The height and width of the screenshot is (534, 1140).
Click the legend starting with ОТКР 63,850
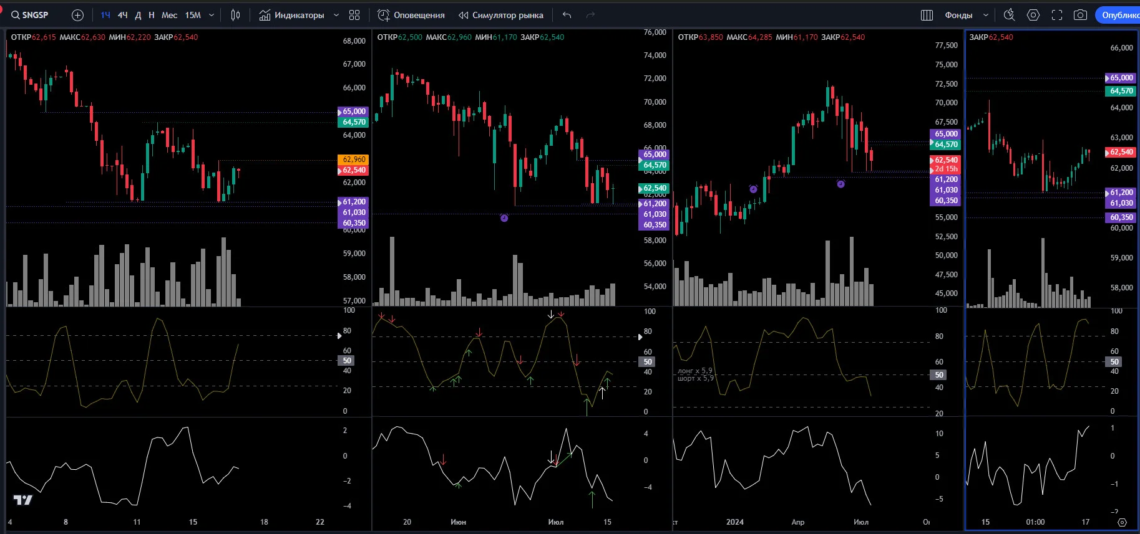point(771,37)
